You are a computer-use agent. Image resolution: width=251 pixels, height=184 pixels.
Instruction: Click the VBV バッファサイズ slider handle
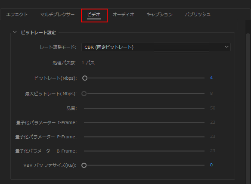84,165
